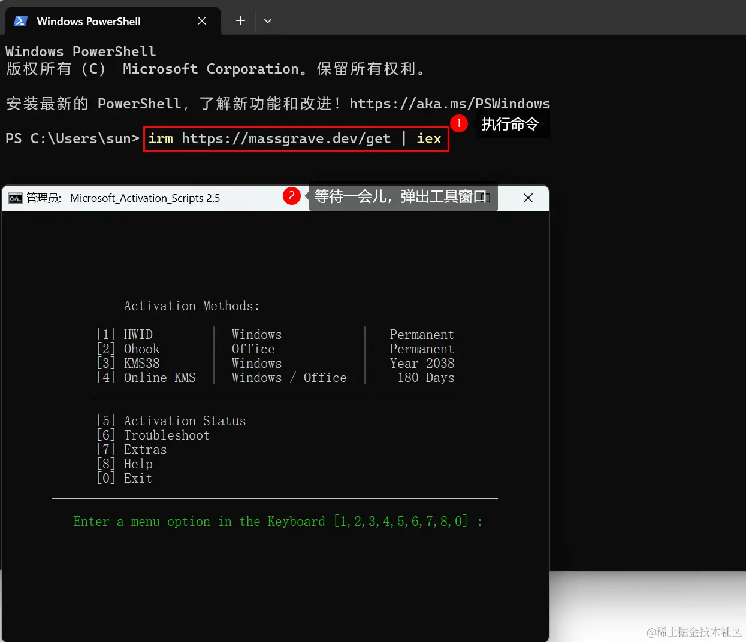
Task: Click the [1] HWID option text
Action: point(125,334)
